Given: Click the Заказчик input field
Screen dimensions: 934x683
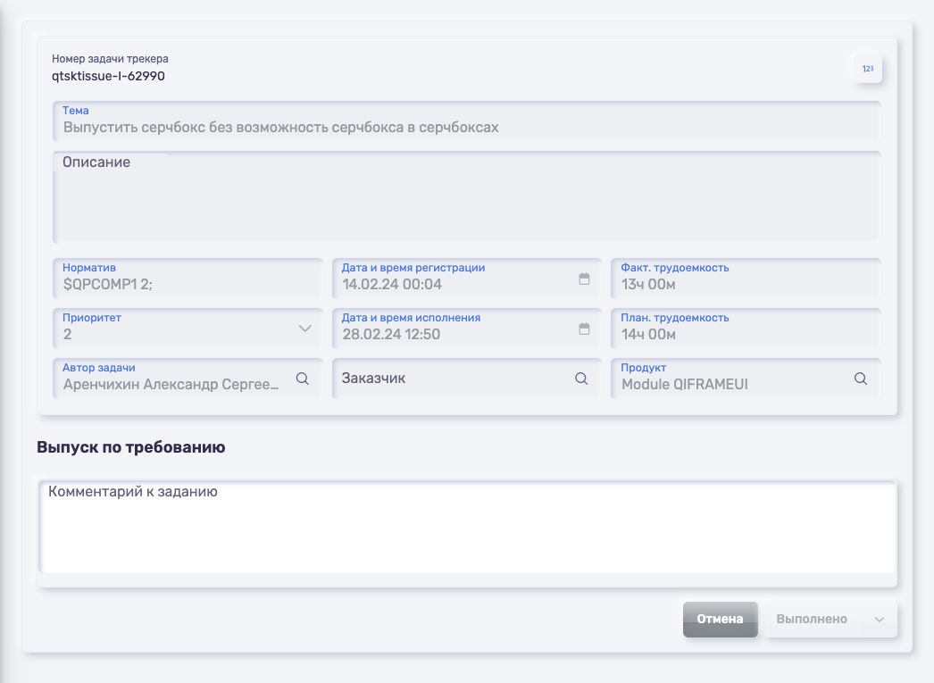Looking at the screenshot, I should tap(451, 379).
